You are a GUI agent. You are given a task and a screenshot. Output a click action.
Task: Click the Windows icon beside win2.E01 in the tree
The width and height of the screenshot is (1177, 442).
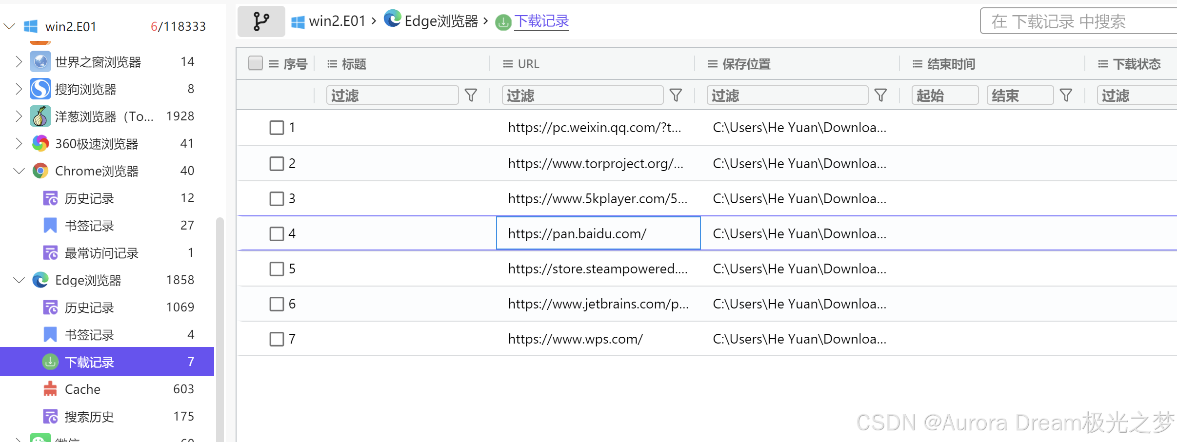31,26
